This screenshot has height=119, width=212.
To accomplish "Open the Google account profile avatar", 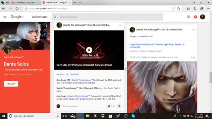I will [x=202, y=17].
